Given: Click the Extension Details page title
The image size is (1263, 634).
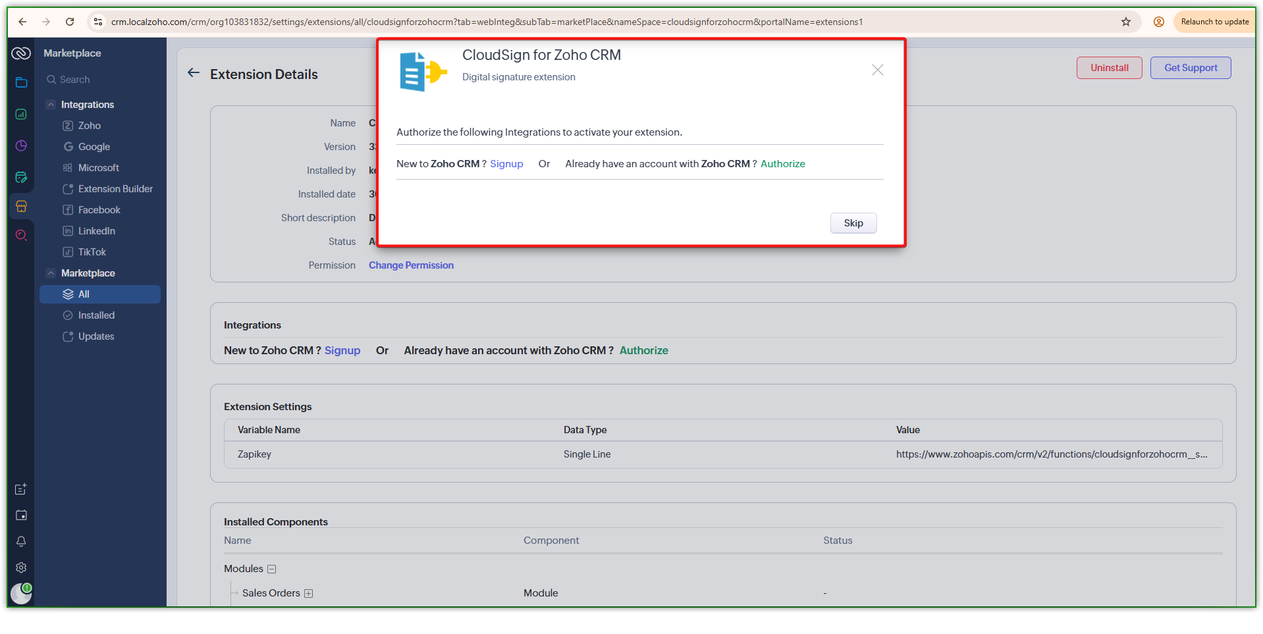Looking at the screenshot, I should click(264, 74).
